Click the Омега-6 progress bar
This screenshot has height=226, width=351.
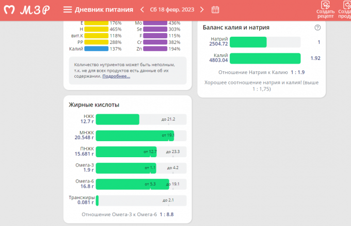pyautogui.click(x=132, y=184)
